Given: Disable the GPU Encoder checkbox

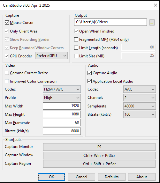Looking at the screenshot, I should pyautogui.click(x=7, y=56).
